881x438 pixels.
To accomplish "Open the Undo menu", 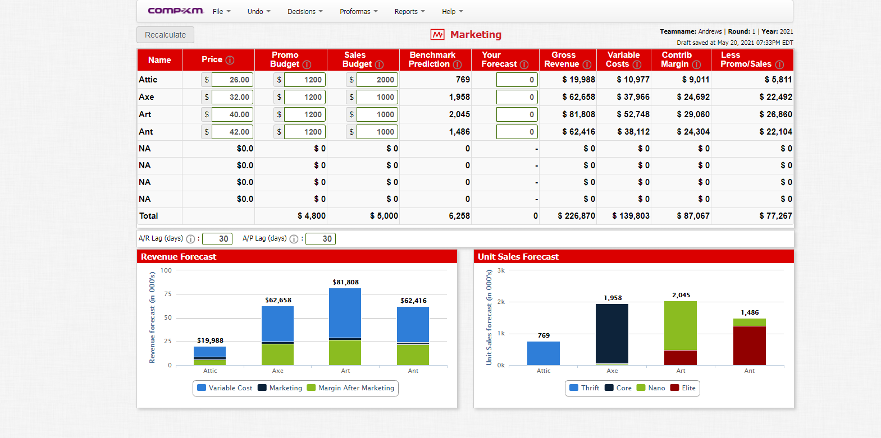I will (x=259, y=11).
